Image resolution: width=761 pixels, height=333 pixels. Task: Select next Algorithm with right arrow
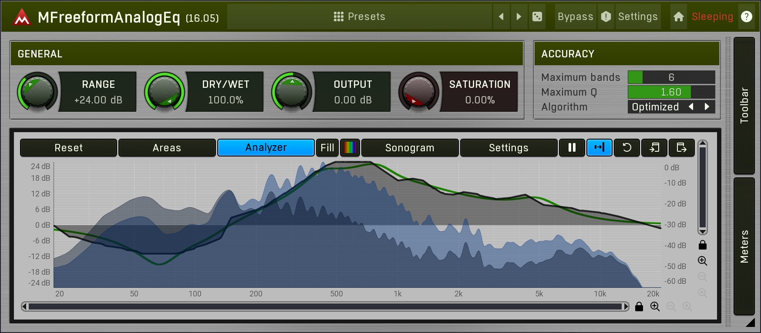707,107
